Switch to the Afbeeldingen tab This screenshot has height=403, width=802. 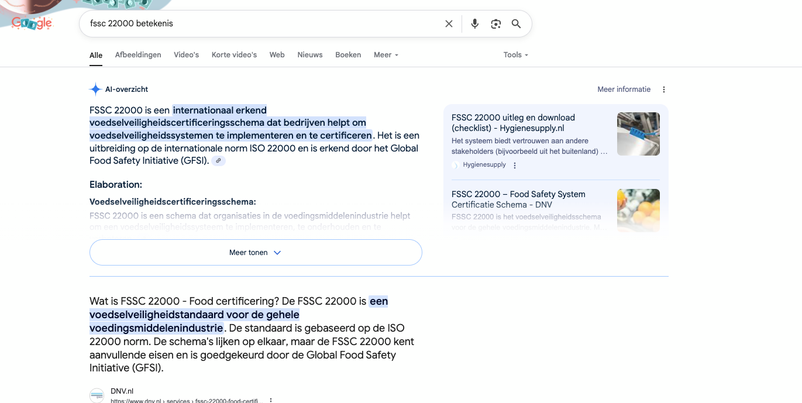[x=138, y=55]
